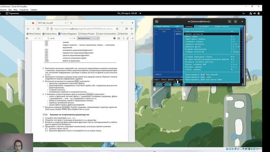
Task: Open mc Настройки menu
Action: [203, 26]
